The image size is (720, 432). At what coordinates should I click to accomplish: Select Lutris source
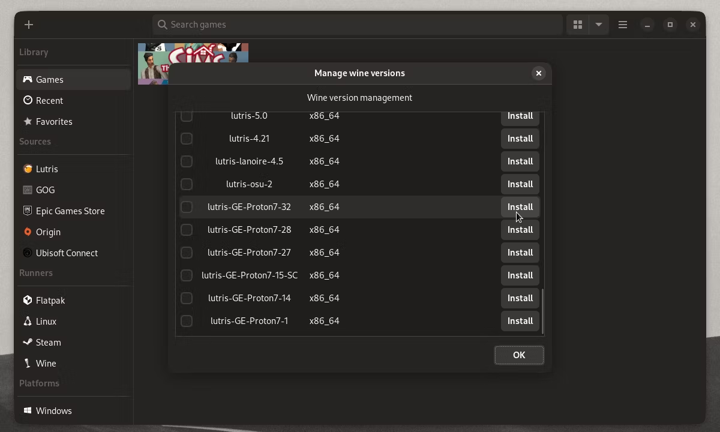click(73, 169)
